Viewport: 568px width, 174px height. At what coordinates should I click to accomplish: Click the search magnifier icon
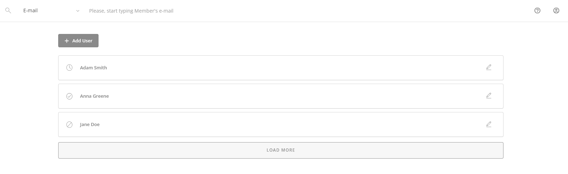tap(8, 11)
